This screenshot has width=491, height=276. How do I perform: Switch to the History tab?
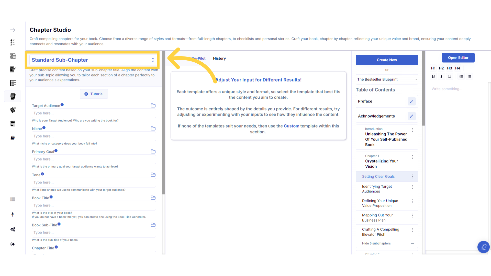[219, 59]
